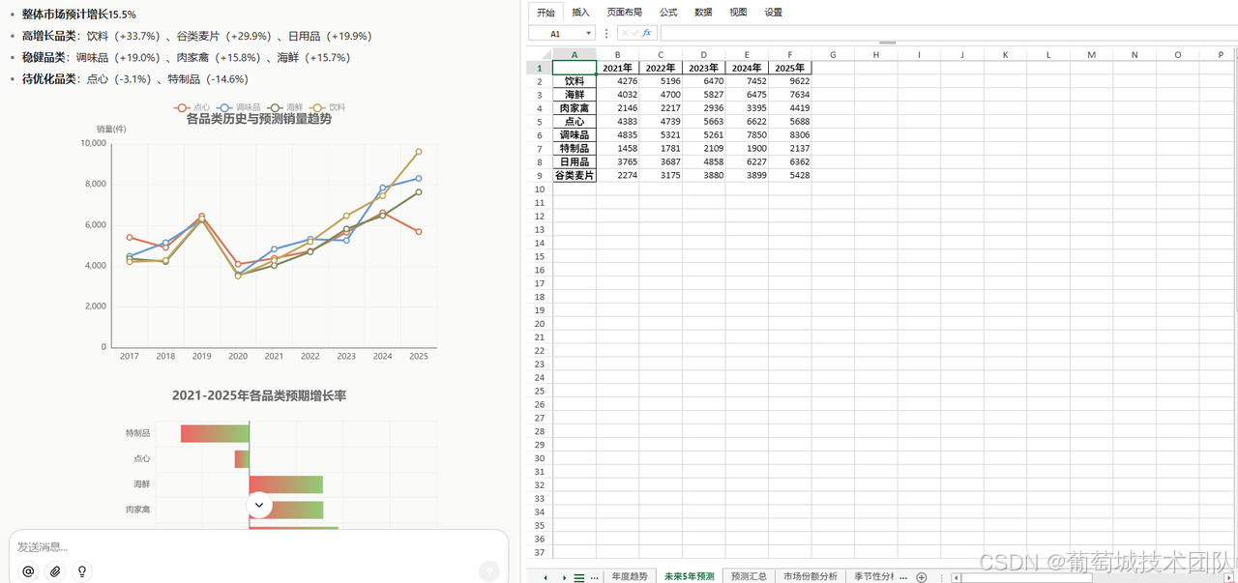Click the all-sheets list icon
This screenshot has width=1238, height=583.
pyautogui.click(x=579, y=577)
